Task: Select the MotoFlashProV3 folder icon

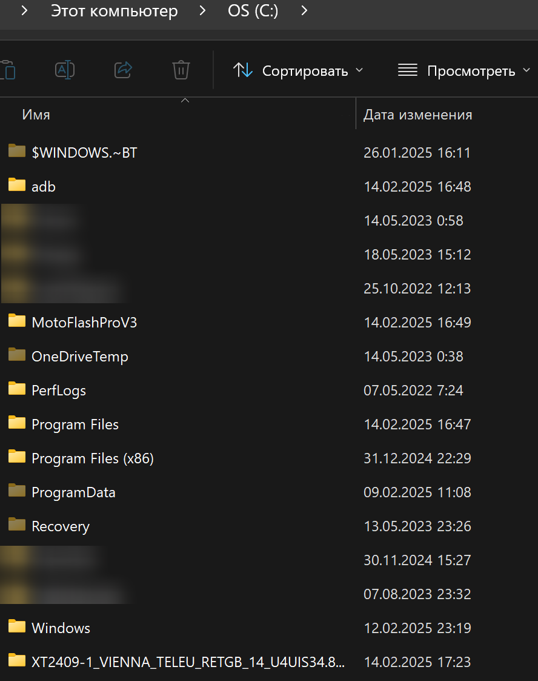Action: click(x=17, y=321)
